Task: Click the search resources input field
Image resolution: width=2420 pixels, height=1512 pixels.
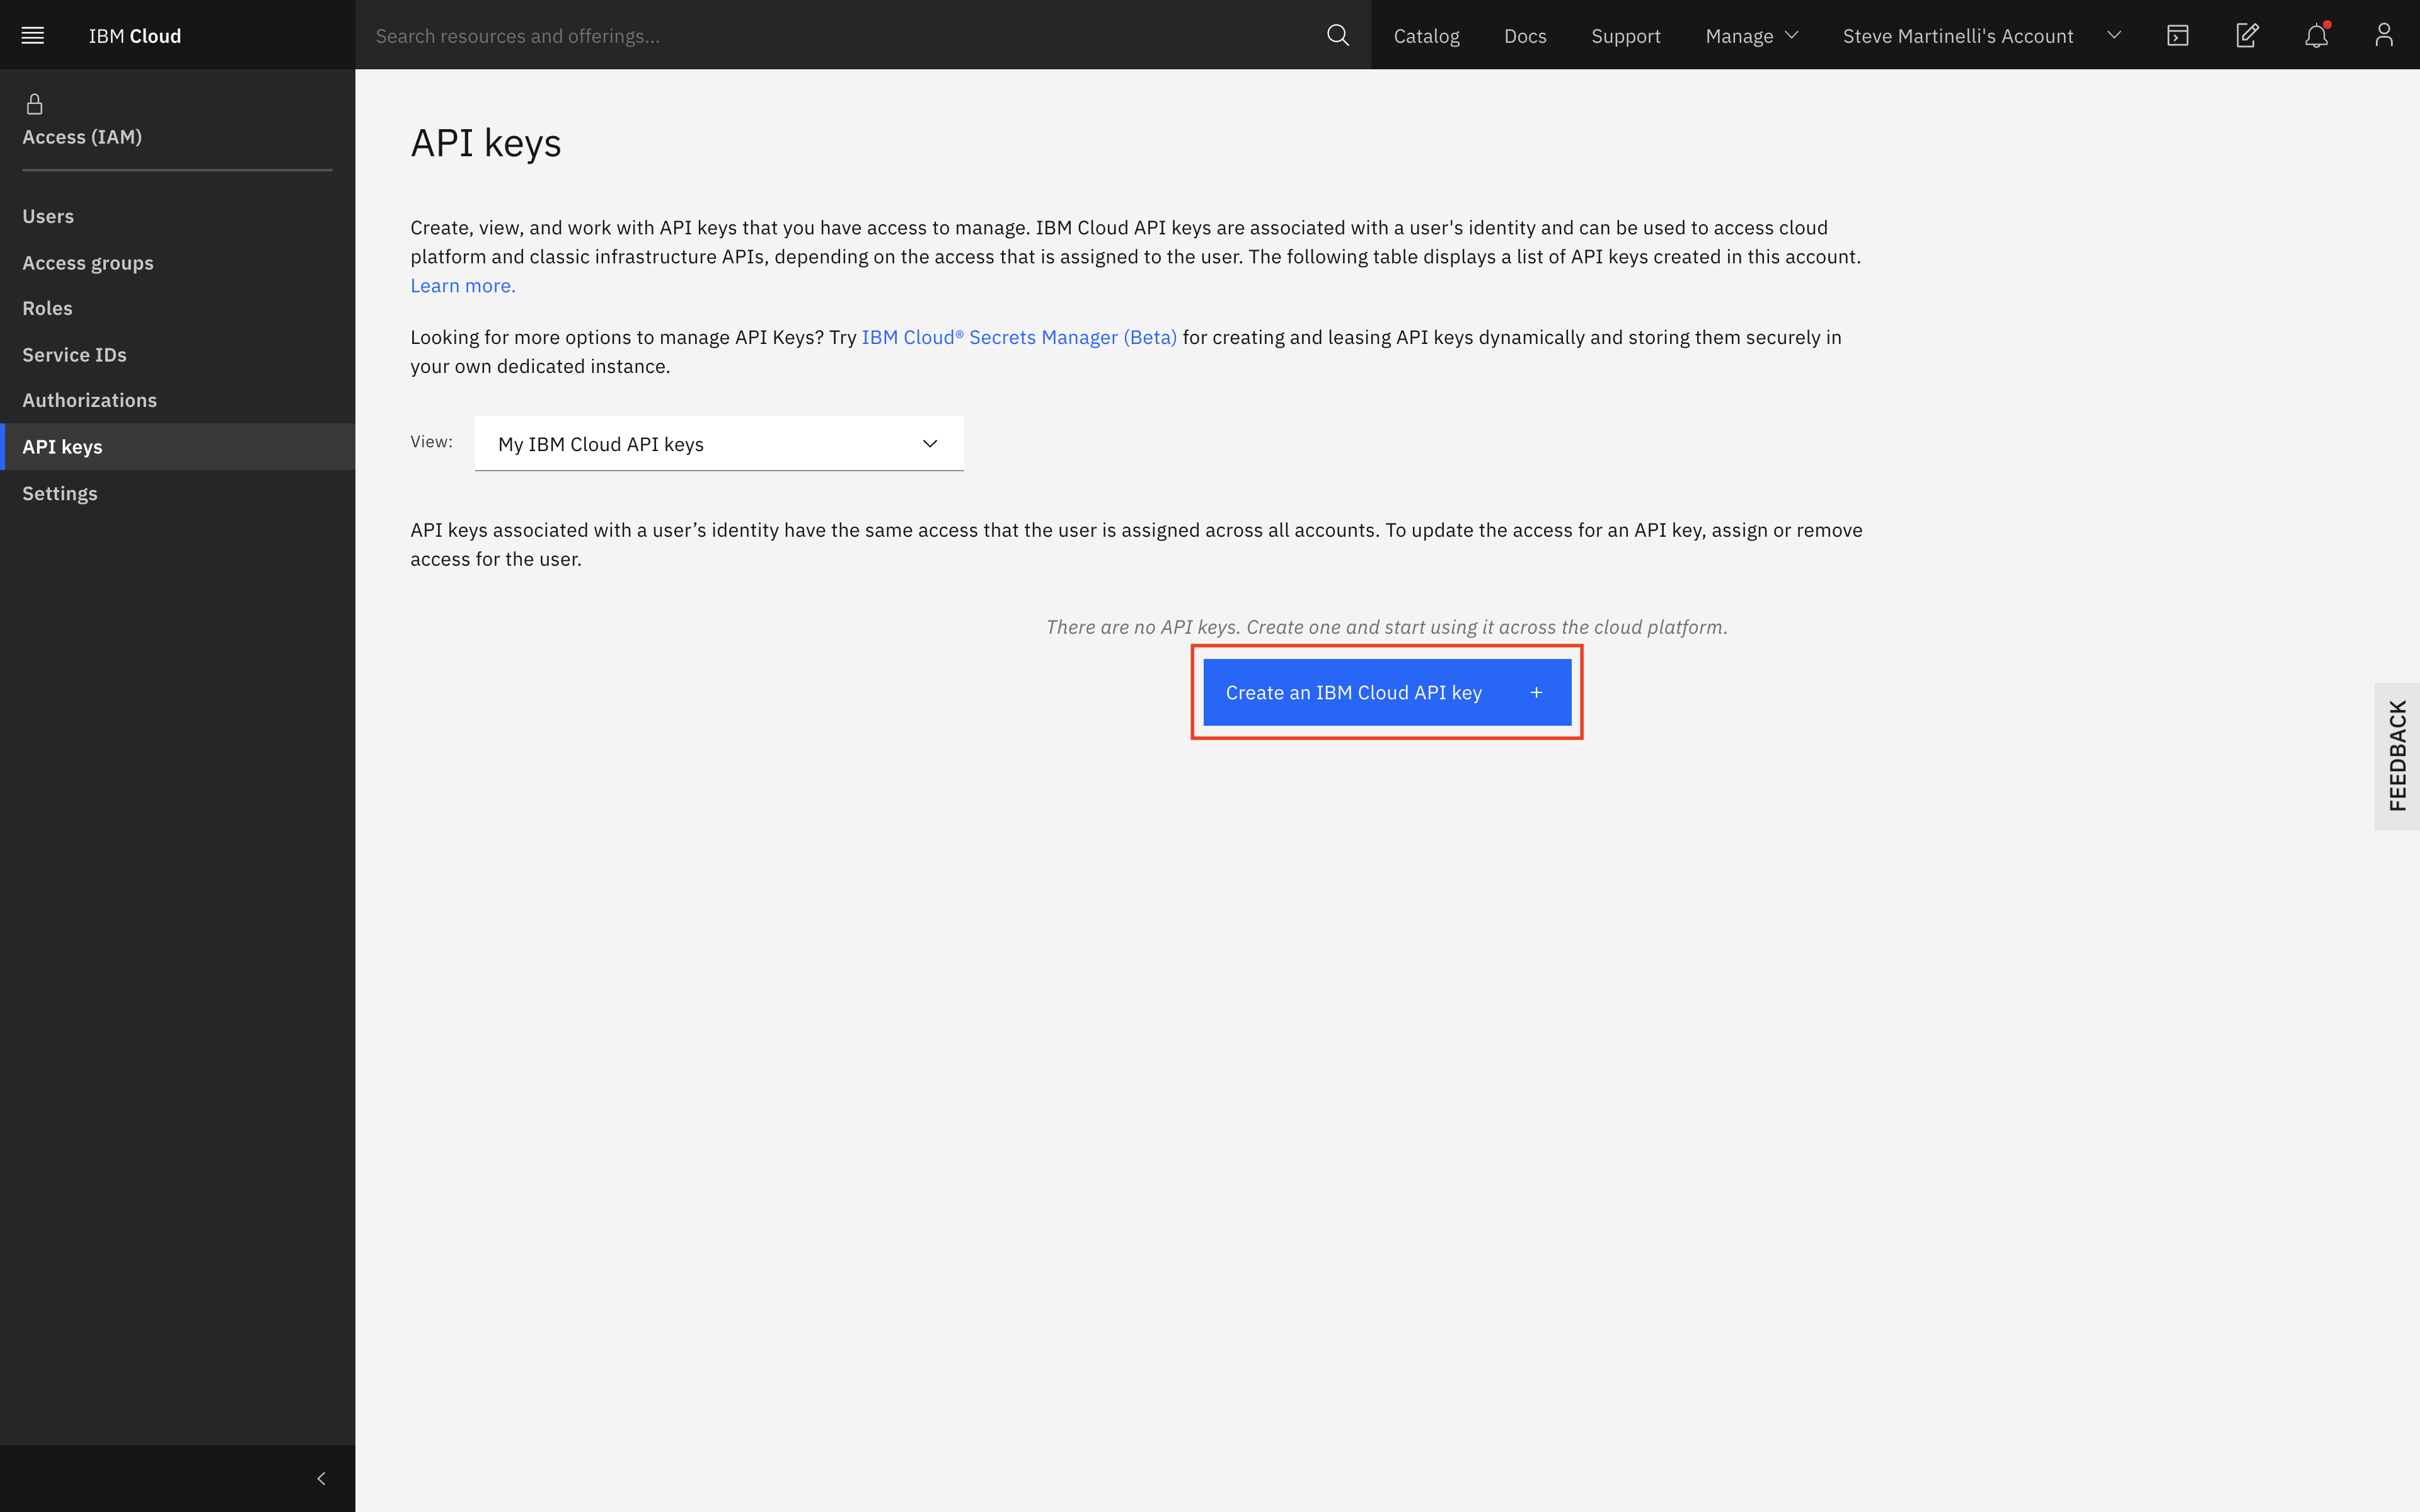Action: click(840, 36)
